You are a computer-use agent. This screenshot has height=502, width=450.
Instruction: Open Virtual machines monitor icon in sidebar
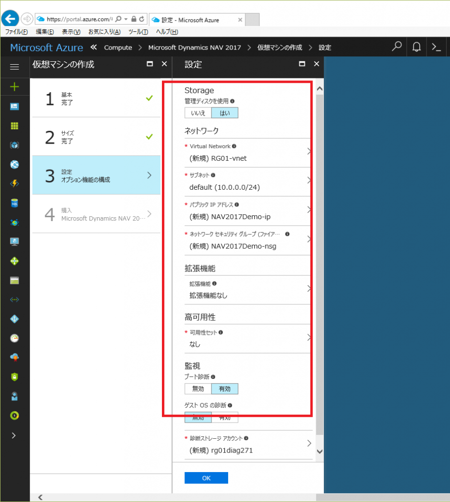[x=14, y=242]
